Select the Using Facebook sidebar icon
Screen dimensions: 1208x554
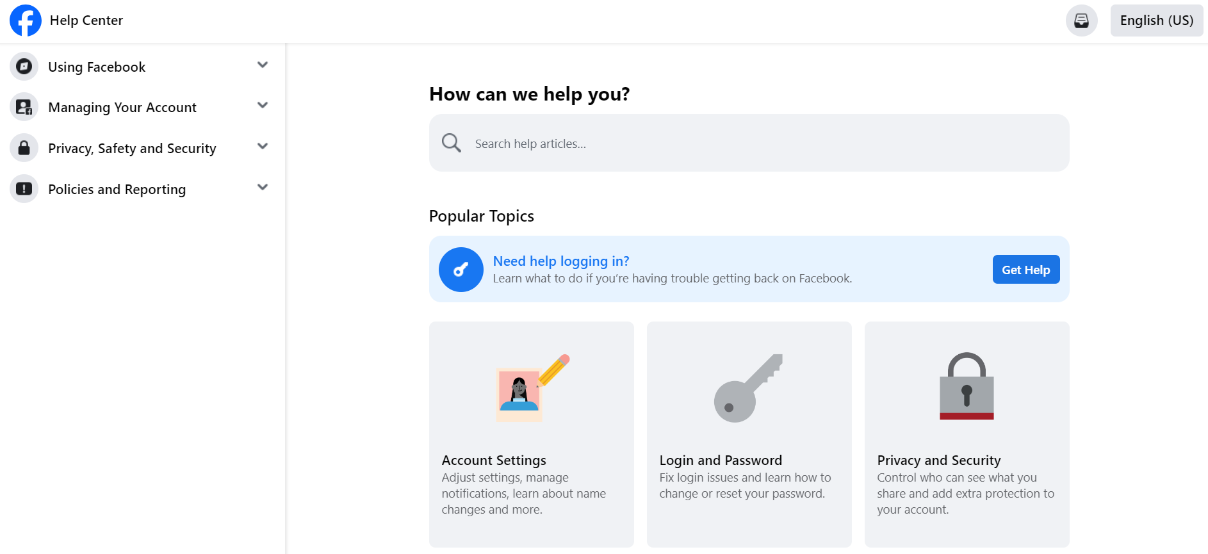[x=24, y=66]
